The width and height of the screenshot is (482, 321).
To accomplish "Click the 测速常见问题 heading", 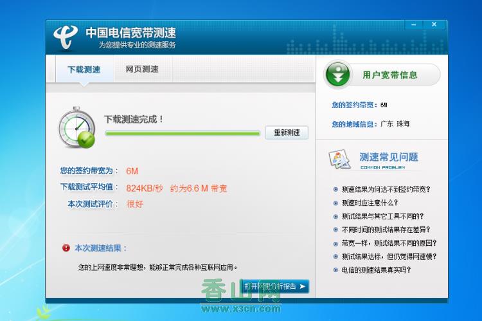I will pos(389,157).
